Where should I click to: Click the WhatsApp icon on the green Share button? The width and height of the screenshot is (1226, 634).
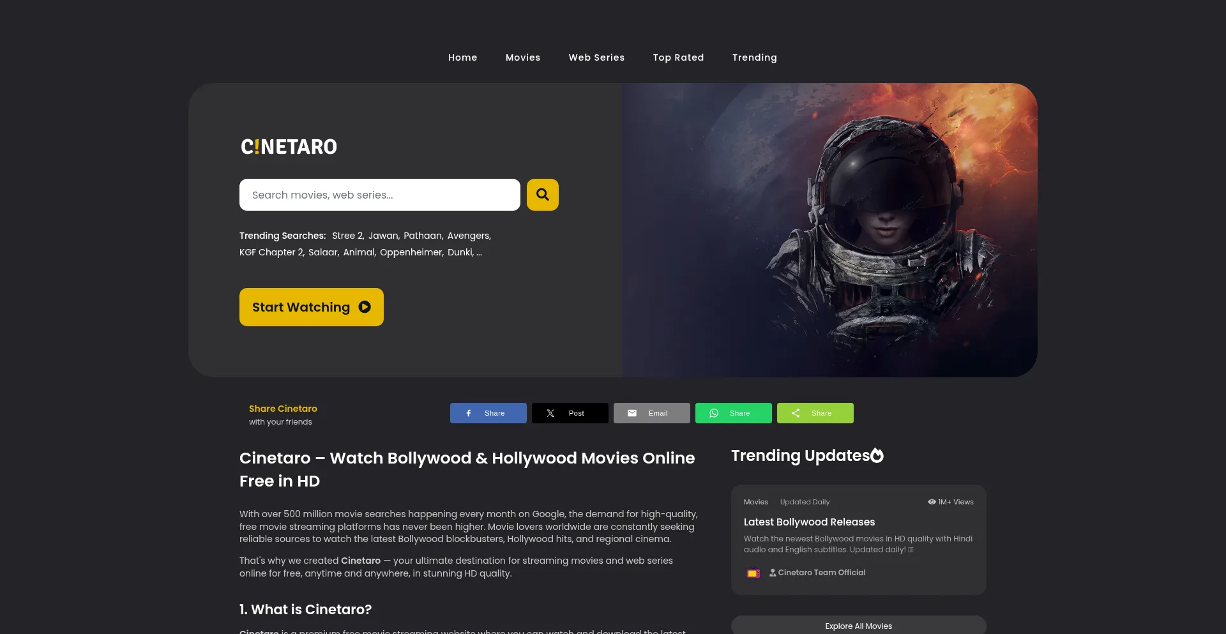[x=714, y=413]
